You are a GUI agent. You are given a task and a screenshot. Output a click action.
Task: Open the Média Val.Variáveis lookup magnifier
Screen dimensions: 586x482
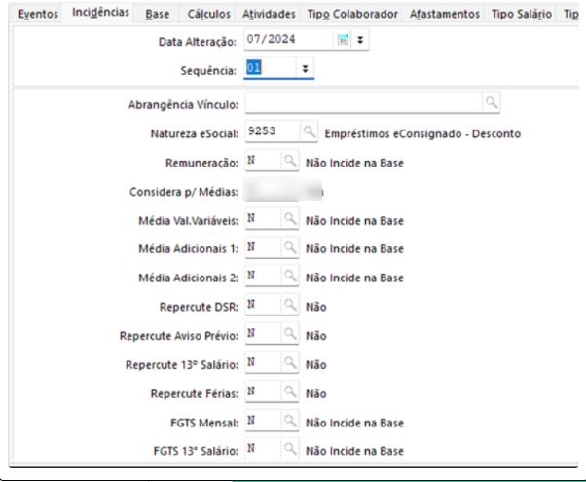point(290,218)
